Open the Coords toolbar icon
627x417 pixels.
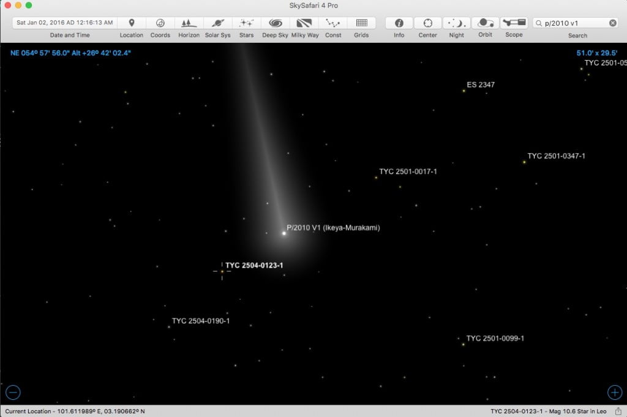[x=160, y=23]
